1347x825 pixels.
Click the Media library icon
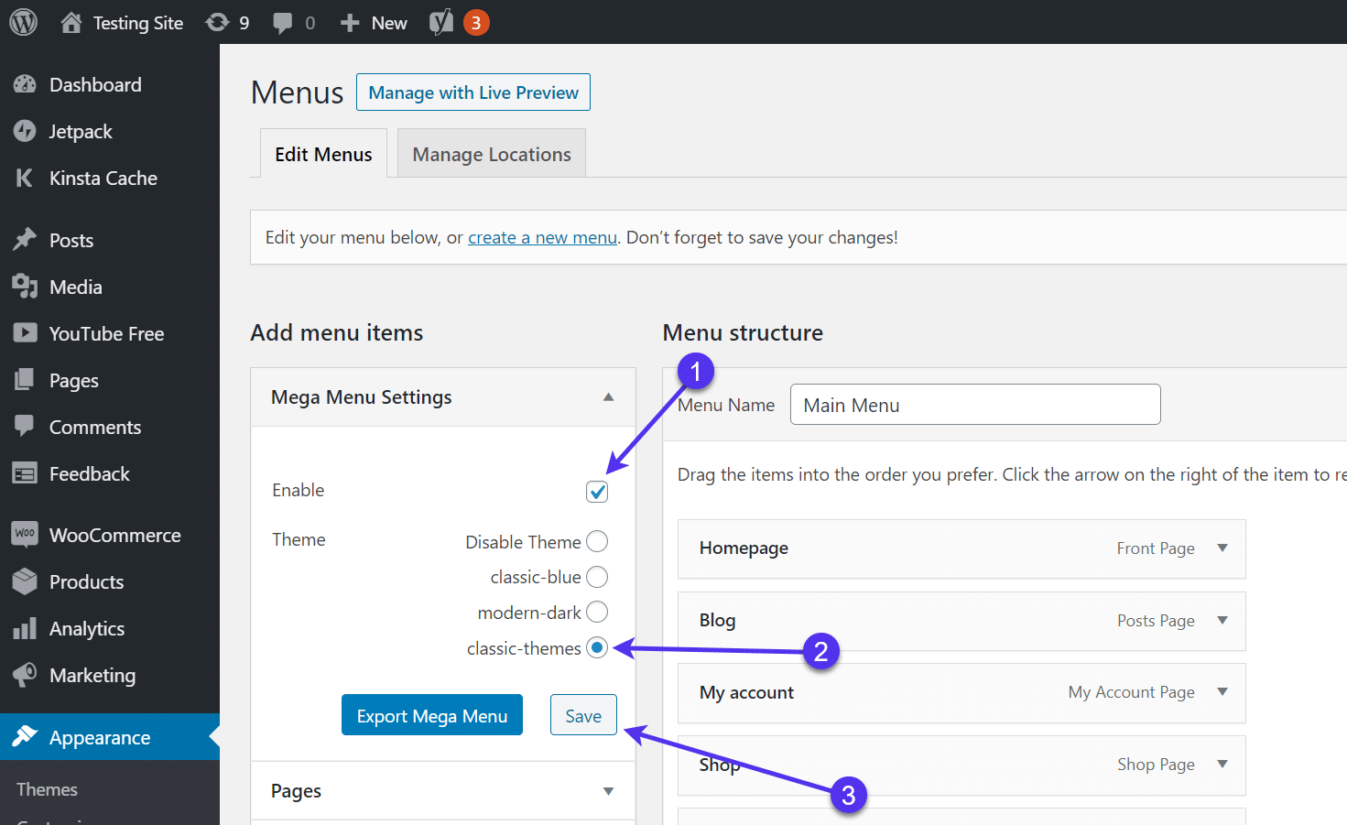click(x=25, y=287)
